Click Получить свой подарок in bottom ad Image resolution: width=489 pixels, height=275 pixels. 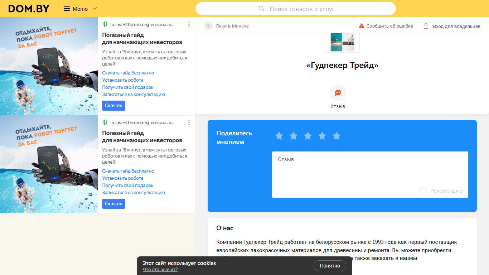128,185
